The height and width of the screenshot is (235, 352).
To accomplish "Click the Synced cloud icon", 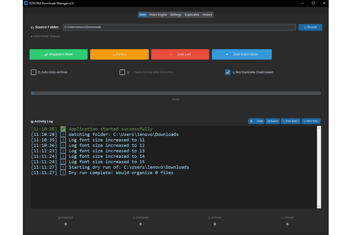I will point(283,218).
